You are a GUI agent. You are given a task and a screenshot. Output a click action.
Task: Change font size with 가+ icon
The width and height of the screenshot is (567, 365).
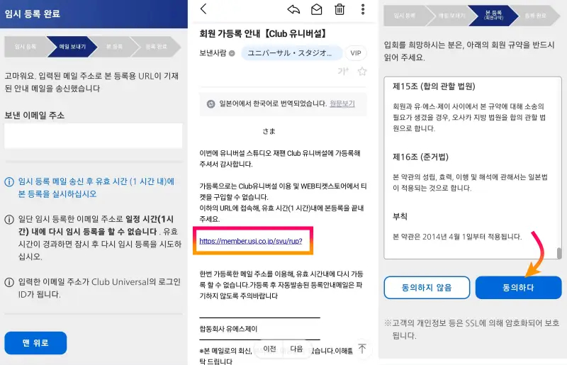tap(343, 72)
